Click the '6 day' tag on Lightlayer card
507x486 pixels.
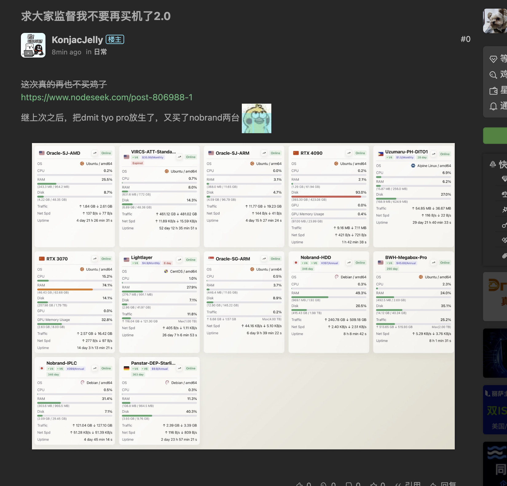167,263
